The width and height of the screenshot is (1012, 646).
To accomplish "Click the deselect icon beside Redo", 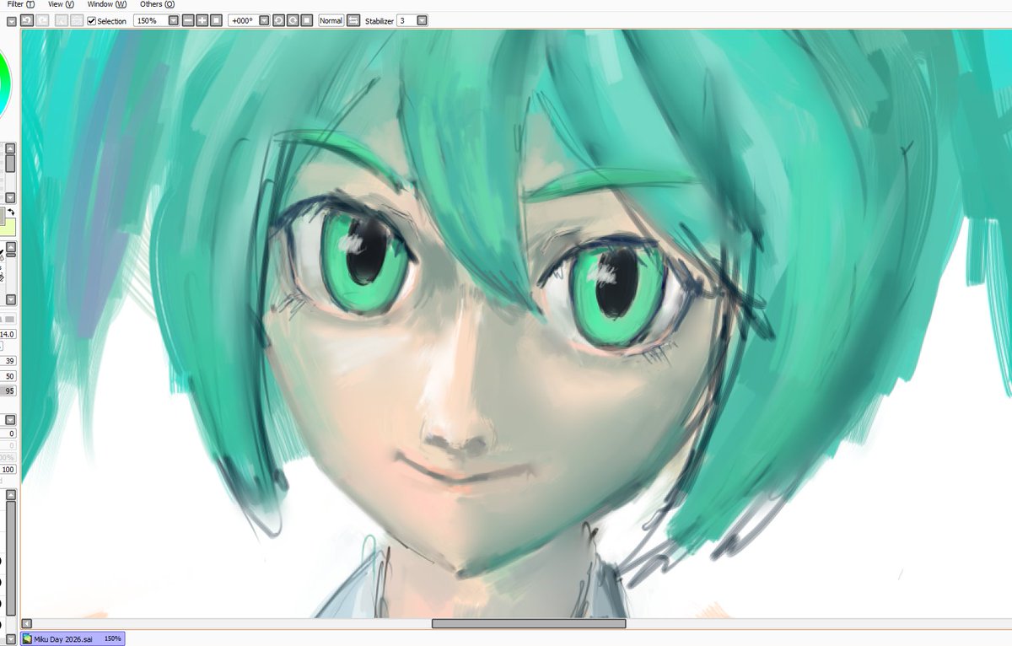I will pyautogui.click(x=62, y=20).
